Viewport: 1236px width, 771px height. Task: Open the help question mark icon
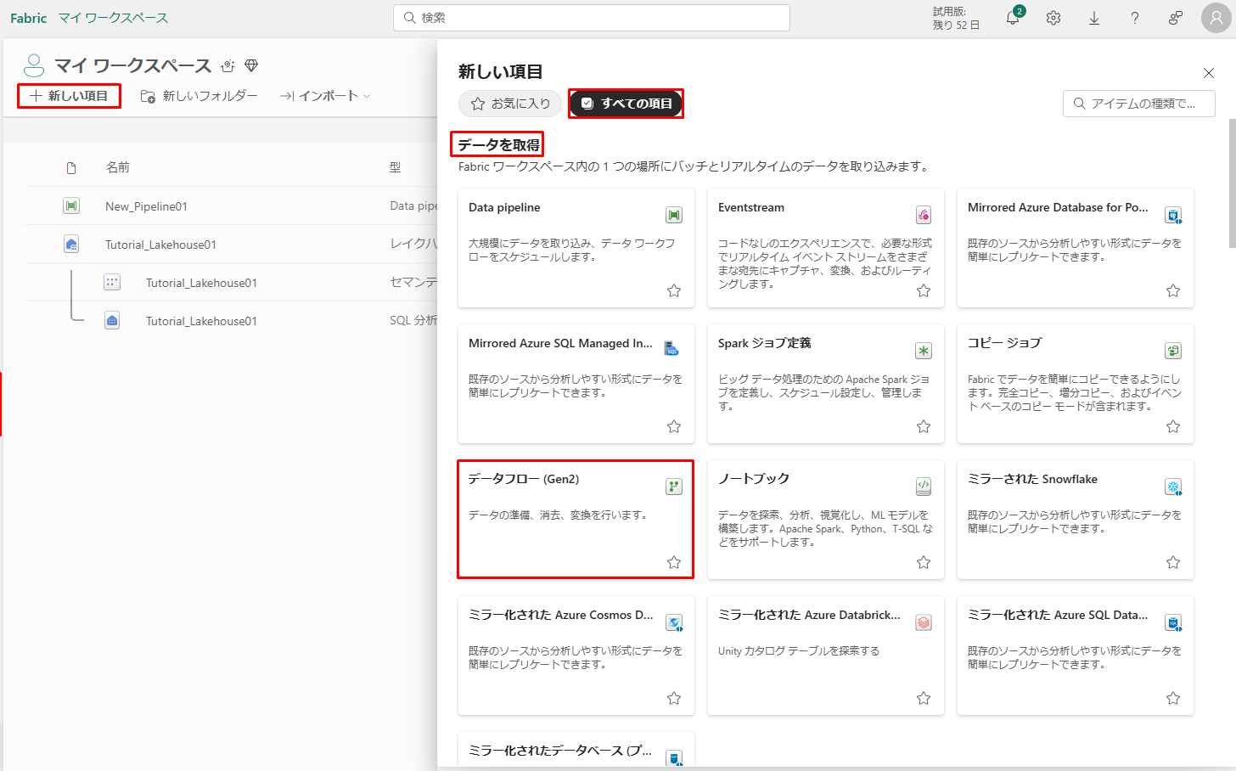(1135, 18)
